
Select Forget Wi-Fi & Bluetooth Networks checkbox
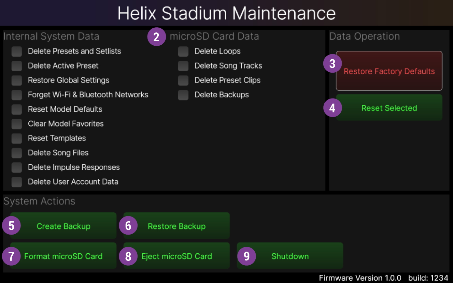(17, 95)
